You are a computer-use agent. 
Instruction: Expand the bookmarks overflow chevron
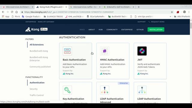click(170, 16)
